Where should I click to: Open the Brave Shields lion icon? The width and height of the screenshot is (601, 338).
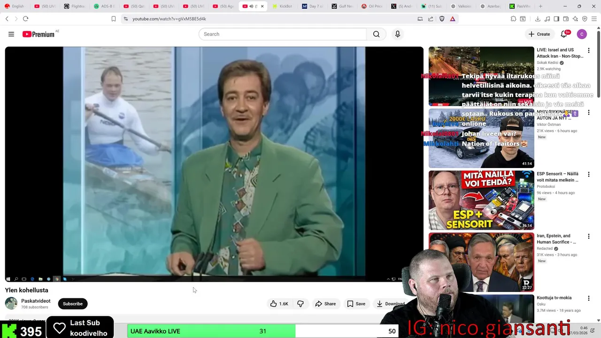click(442, 19)
